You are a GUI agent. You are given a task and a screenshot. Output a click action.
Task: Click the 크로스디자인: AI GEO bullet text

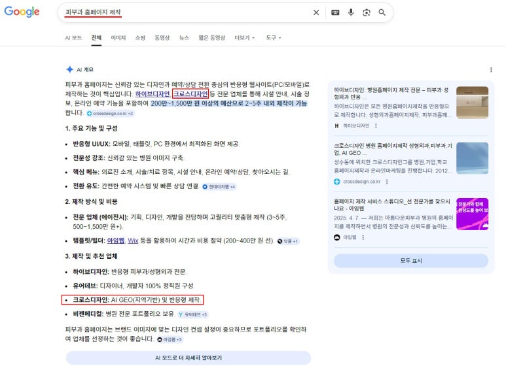point(137,300)
